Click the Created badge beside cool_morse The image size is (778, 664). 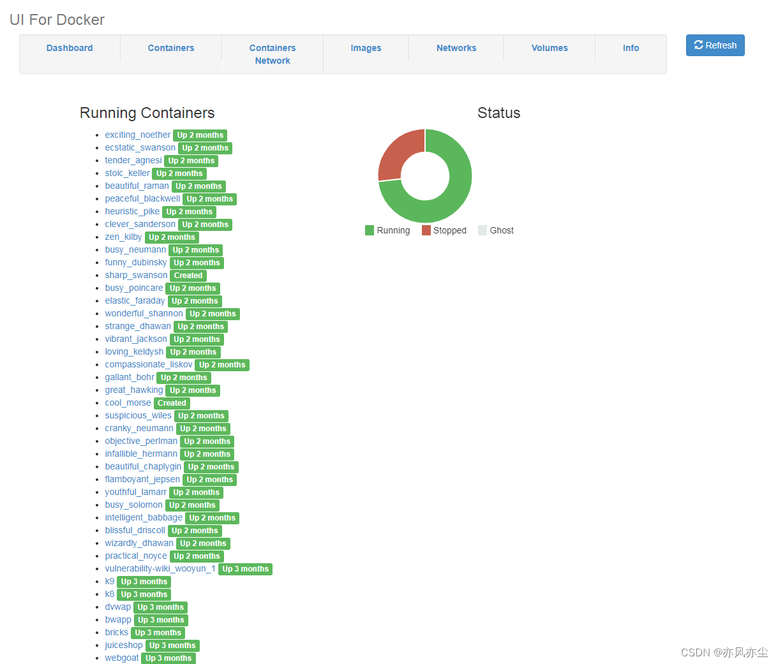point(172,403)
